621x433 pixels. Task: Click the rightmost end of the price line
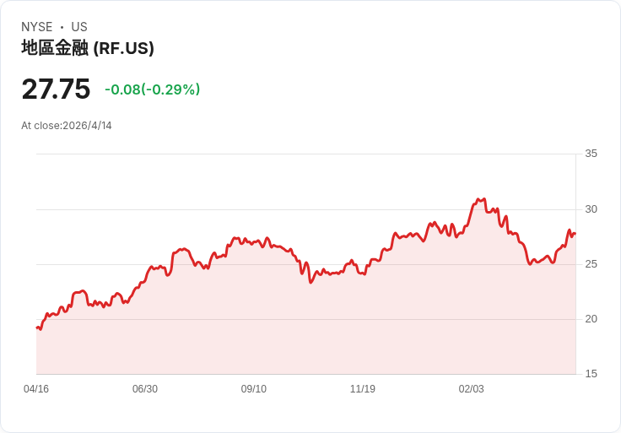click(575, 234)
